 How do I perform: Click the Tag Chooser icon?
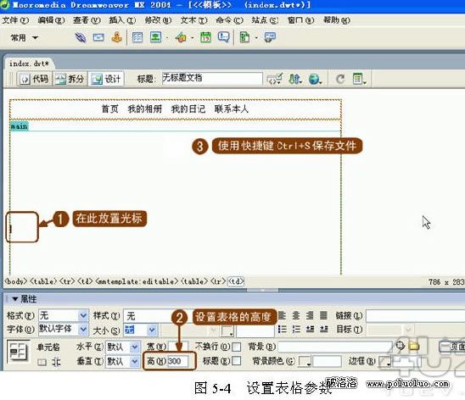coord(270,37)
